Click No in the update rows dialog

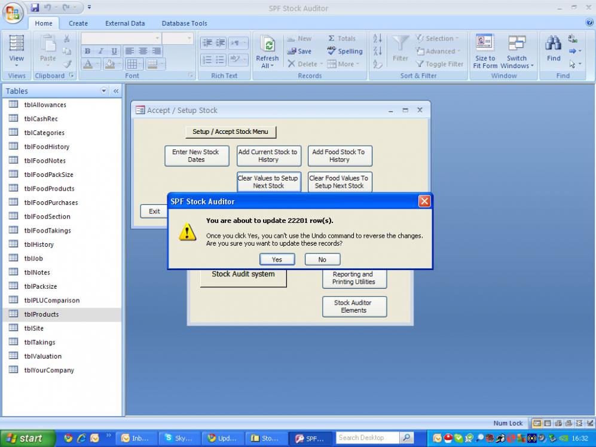click(322, 259)
